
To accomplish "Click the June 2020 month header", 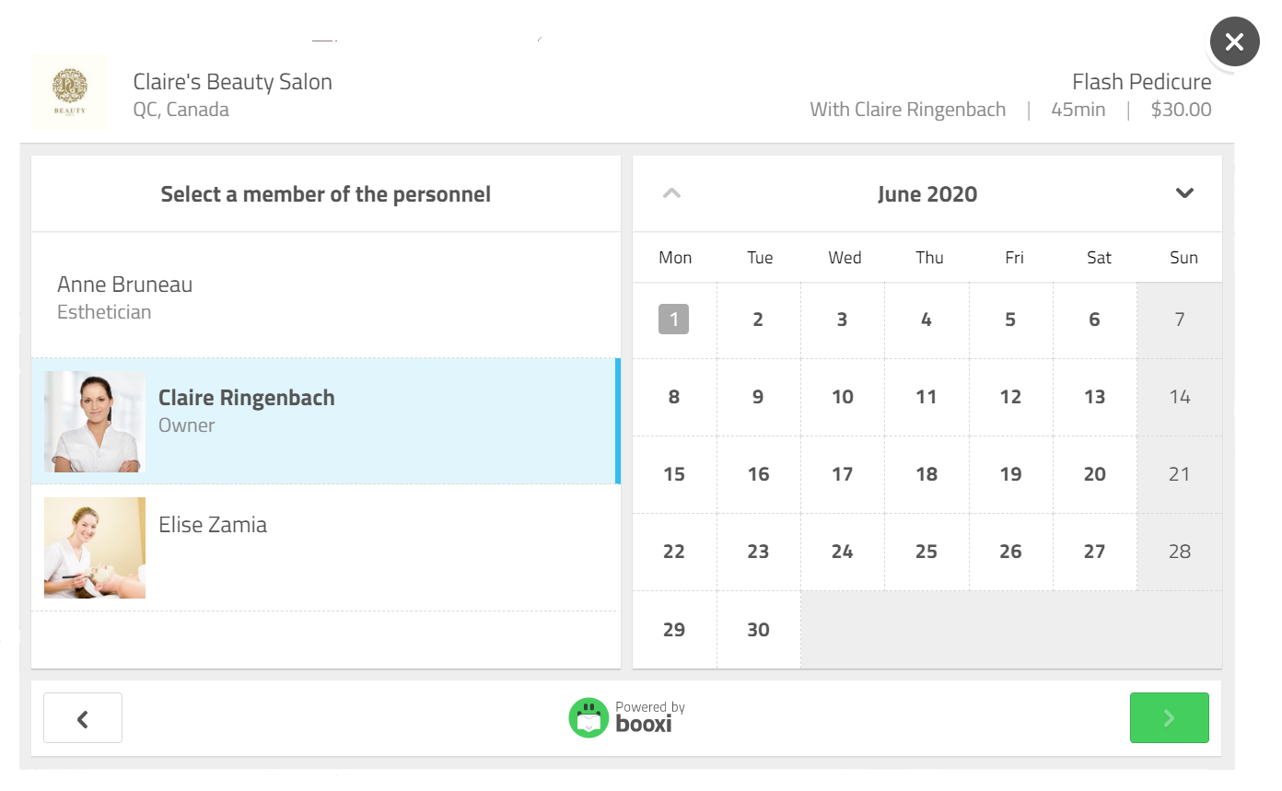I will (927, 194).
